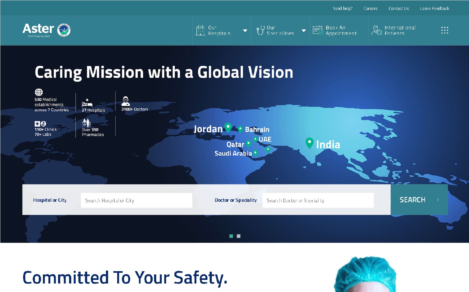Click the Jordan map pin
469x292 pixels.
click(x=228, y=127)
